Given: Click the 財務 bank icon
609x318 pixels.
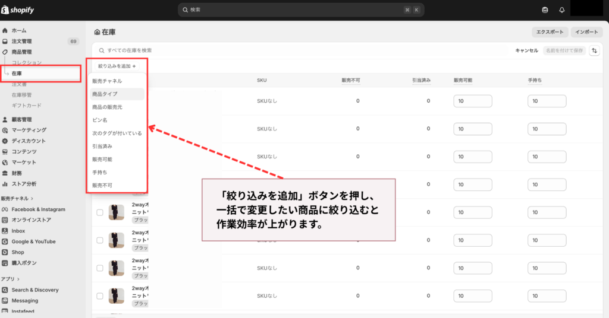Looking at the screenshot, I should (x=5, y=173).
